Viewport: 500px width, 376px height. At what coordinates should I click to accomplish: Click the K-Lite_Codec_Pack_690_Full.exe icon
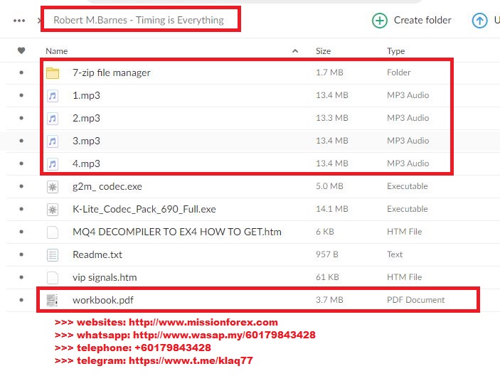pyautogui.click(x=53, y=210)
